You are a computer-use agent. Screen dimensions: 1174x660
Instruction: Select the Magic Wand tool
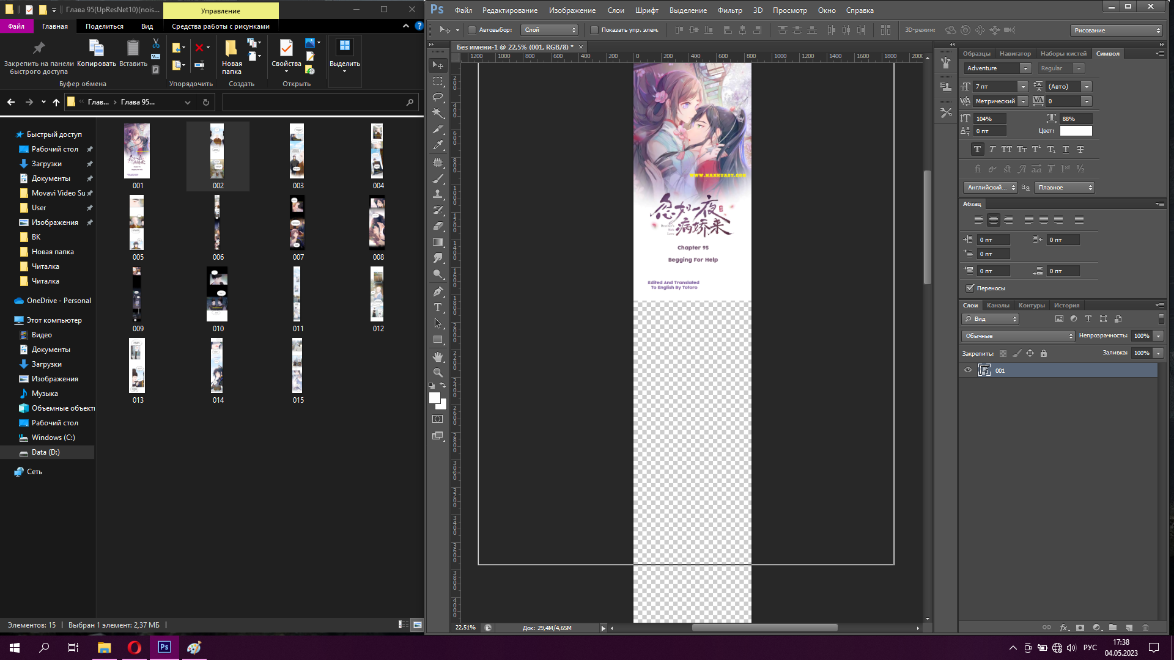438,113
